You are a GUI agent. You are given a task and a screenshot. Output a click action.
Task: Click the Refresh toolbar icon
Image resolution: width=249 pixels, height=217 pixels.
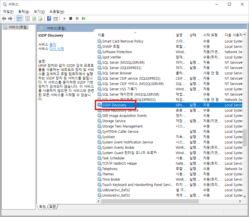[x=34, y=18]
